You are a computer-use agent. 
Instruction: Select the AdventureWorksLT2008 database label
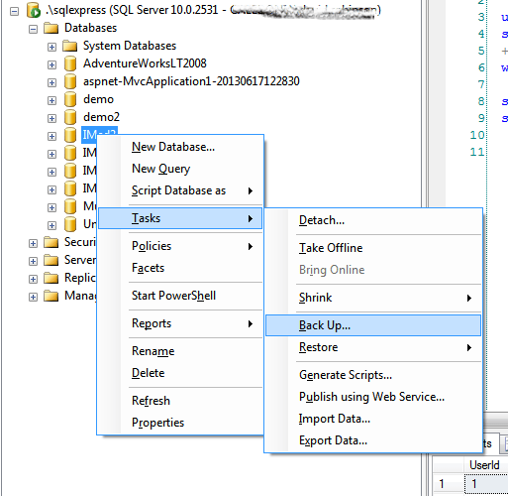point(145,63)
